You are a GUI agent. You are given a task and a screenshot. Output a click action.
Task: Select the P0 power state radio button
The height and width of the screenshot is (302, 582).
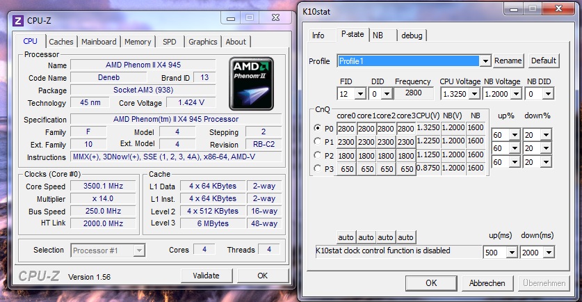point(317,128)
